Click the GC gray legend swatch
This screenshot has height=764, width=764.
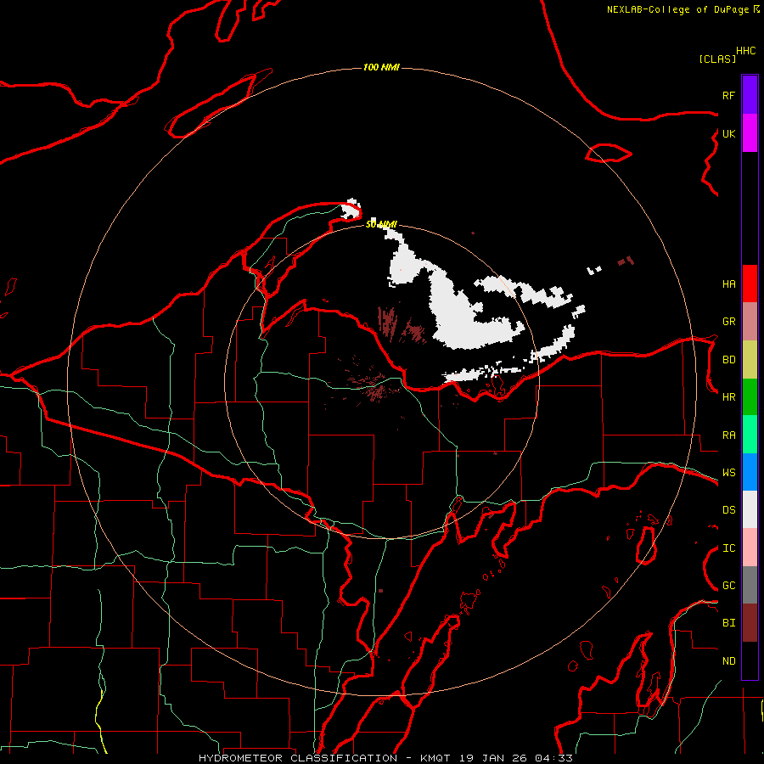tap(750, 585)
